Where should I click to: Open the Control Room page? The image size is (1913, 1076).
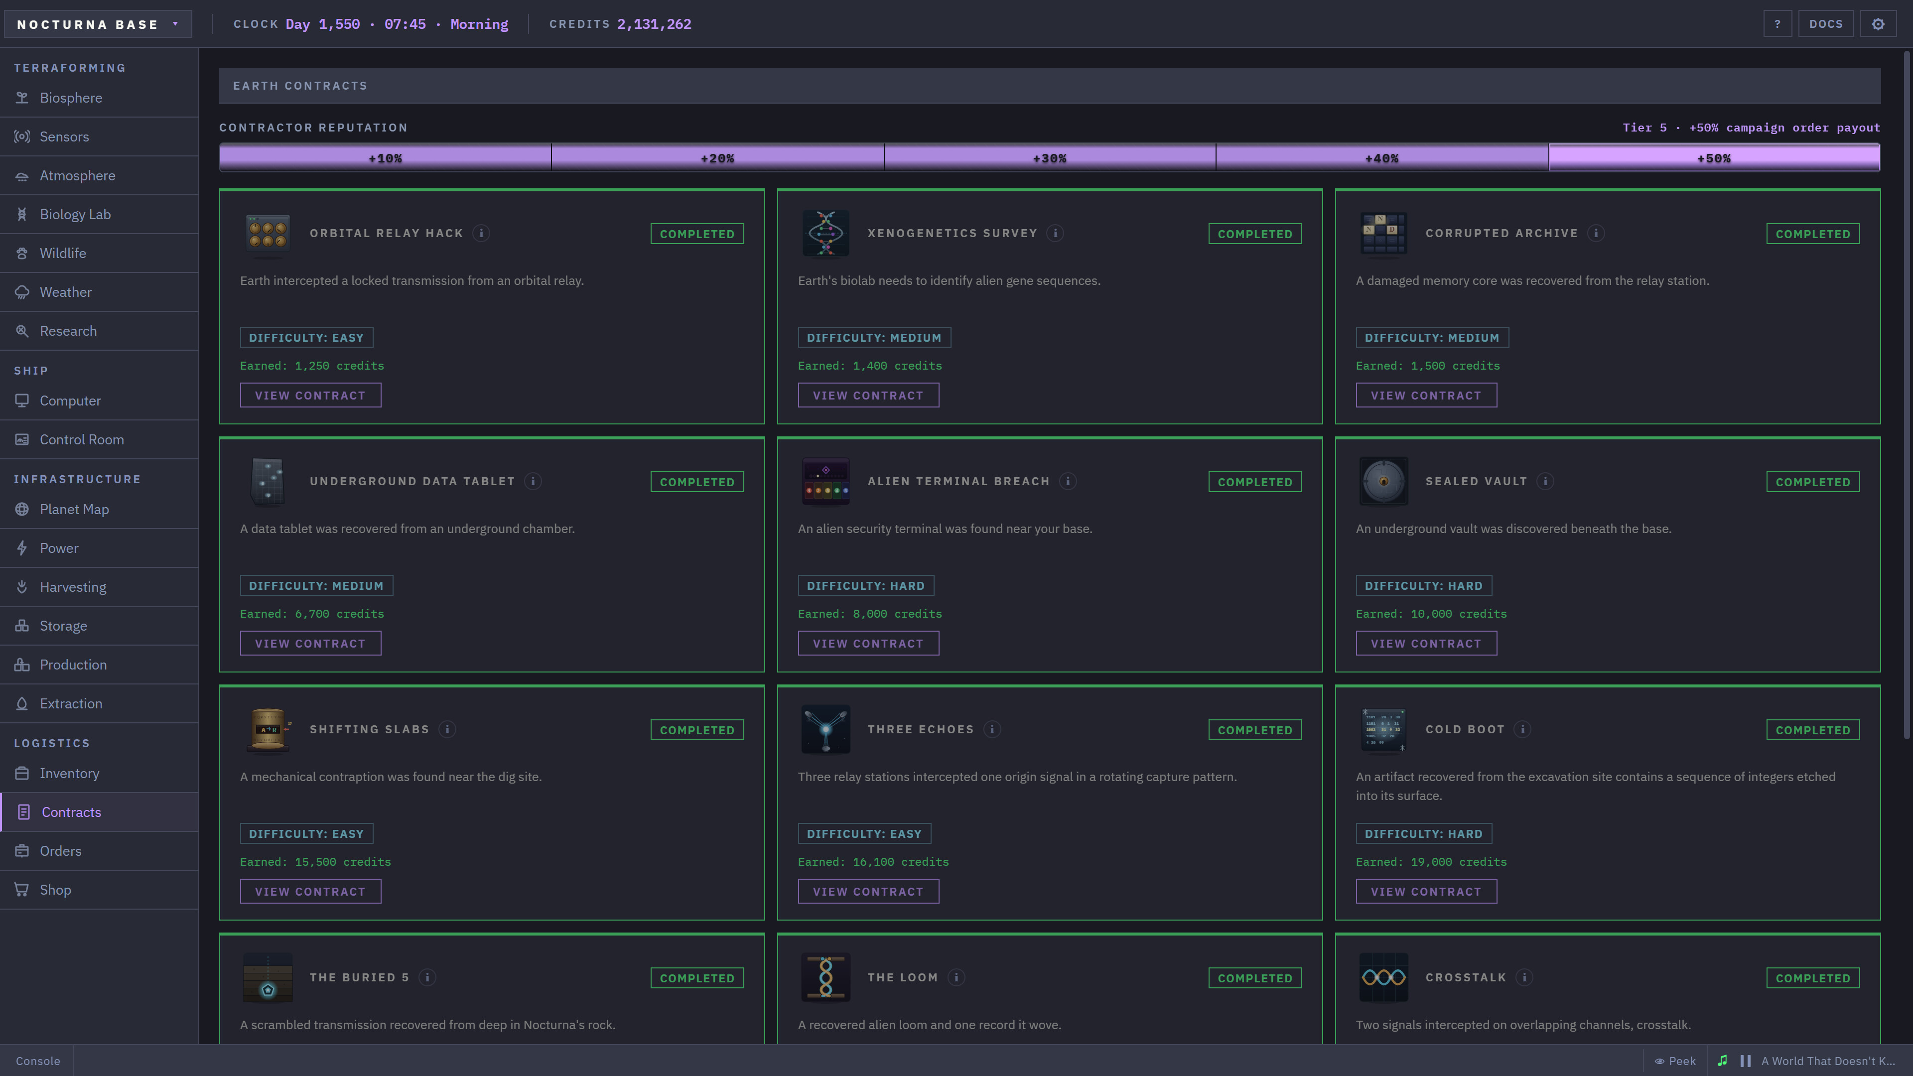tap(100, 439)
